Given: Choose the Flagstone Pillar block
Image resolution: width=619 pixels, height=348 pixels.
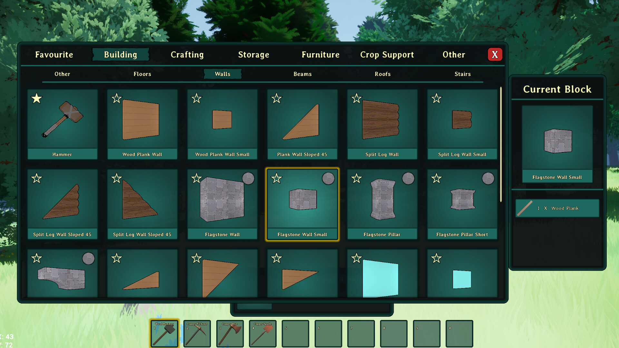Looking at the screenshot, I should 382,204.
